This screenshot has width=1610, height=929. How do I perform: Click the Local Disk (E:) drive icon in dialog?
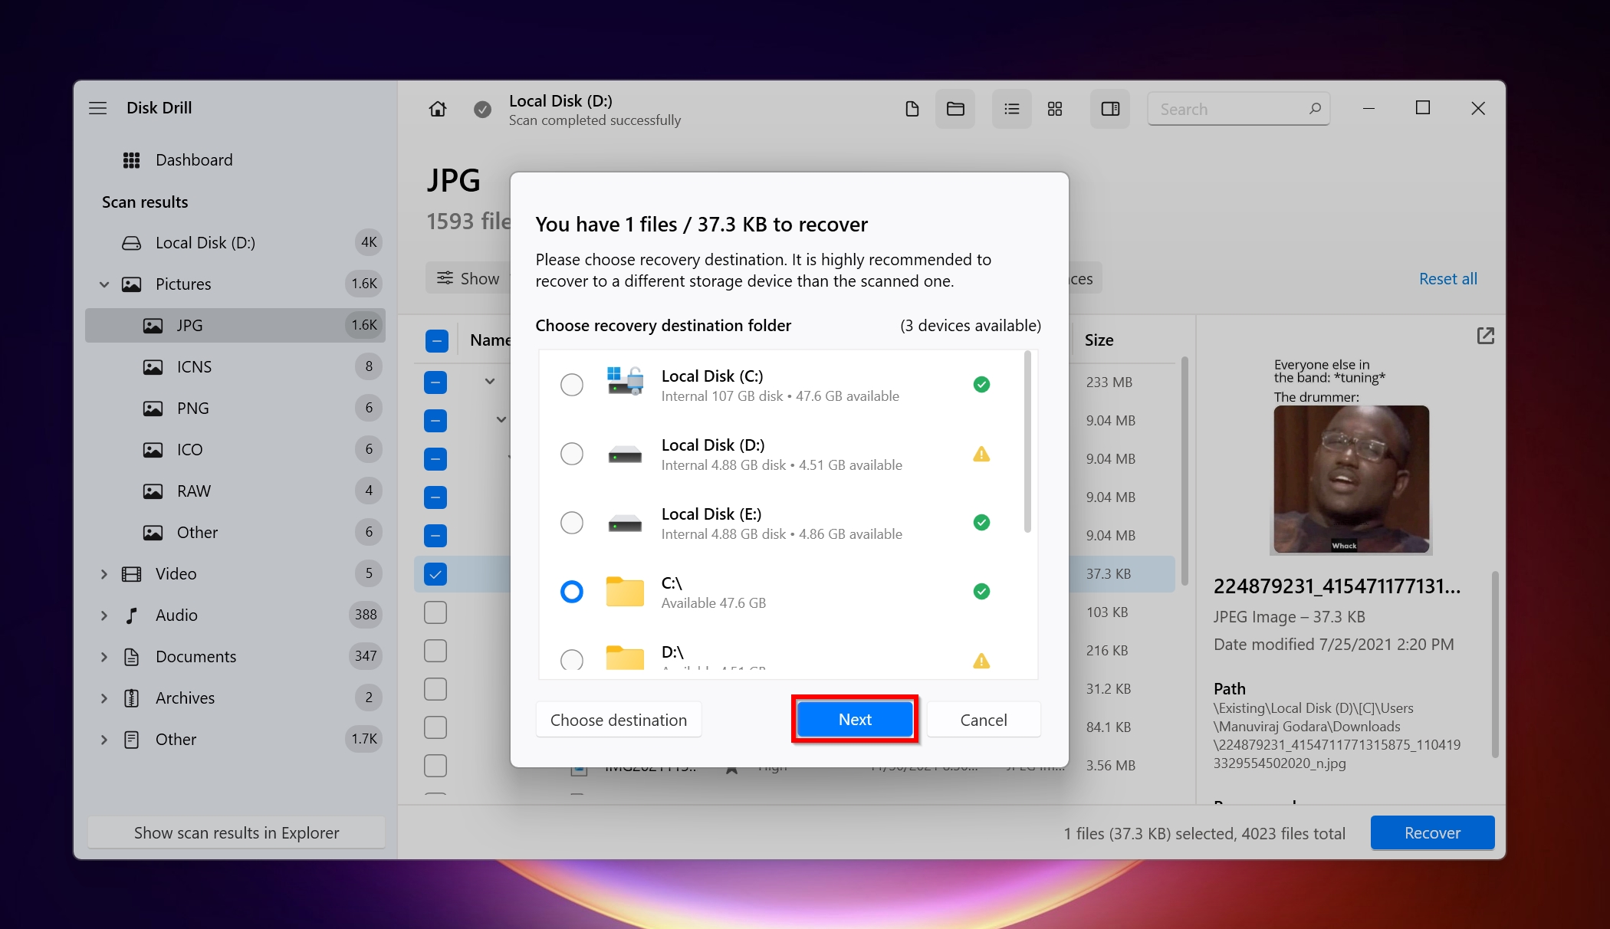[625, 524]
